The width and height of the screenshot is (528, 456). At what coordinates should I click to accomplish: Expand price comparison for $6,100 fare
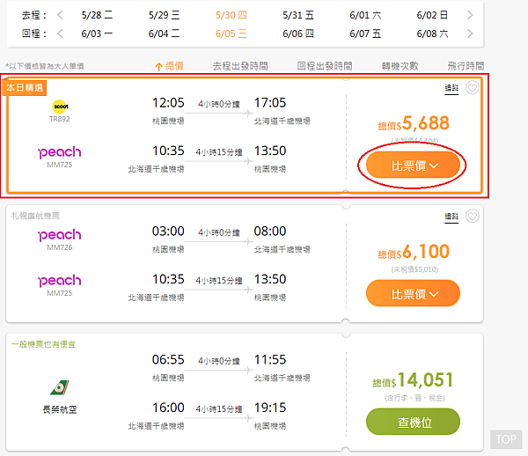point(413,292)
